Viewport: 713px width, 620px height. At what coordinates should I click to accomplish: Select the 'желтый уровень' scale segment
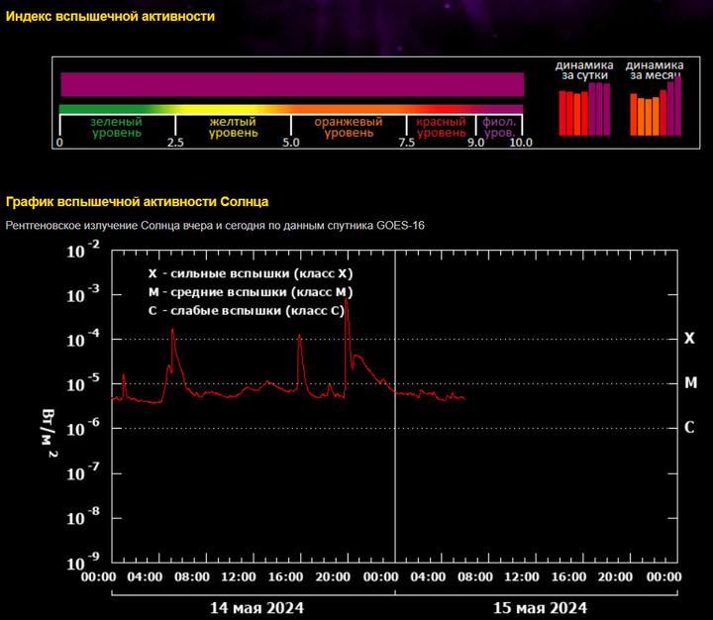coord(233,127)
